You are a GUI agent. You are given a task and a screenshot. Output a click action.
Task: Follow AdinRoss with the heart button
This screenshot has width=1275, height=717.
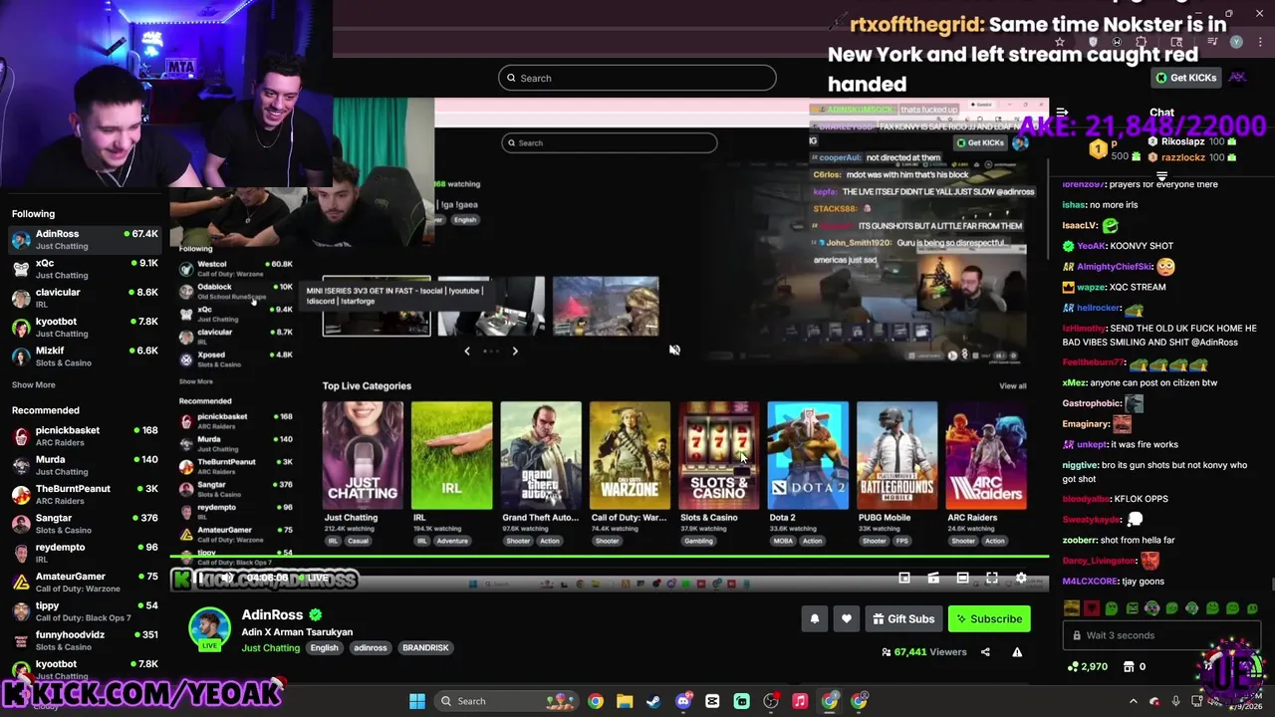[x=847, y=618]
